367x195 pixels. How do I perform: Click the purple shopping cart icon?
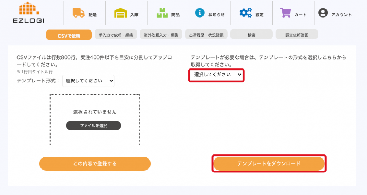[x=286, y=13]
